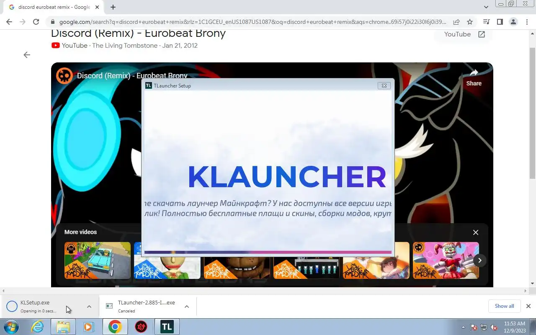Launch Internet Explorer from the taskbar

tap(37, 327)
